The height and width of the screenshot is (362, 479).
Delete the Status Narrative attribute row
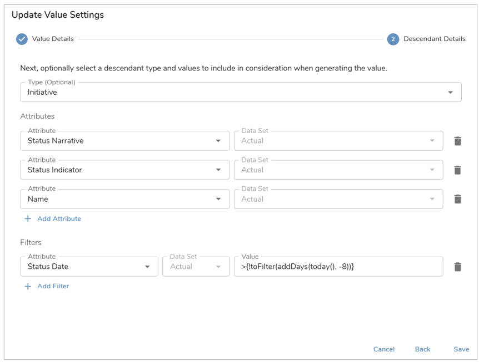pos(457,141)
